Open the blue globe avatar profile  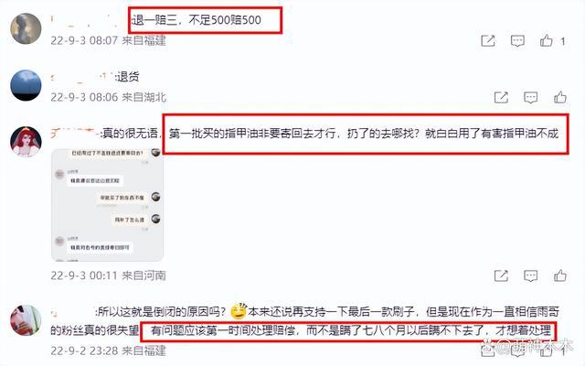[x=26, y=85]
